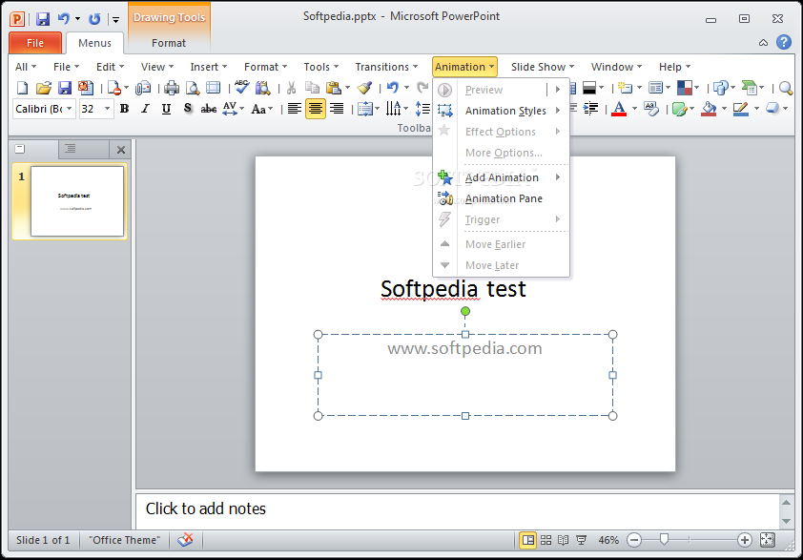This screenshot has width=803, height=560.
Task: Click the increase indent list level icon
Action: (590, 109)
